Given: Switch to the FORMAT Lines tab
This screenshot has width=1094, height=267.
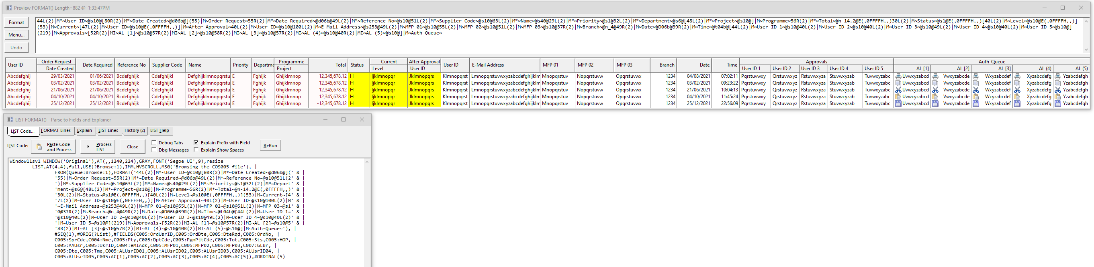Looking at the screenshot, I should point(55,131).
